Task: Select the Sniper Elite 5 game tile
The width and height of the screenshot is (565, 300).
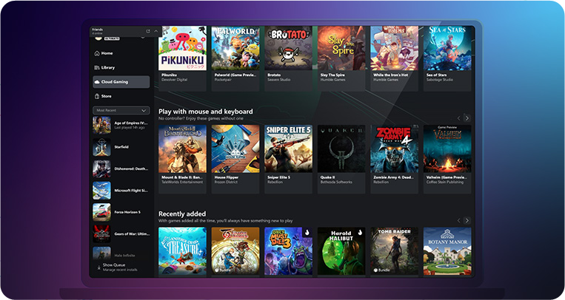Action: click(x=289, y=149)
